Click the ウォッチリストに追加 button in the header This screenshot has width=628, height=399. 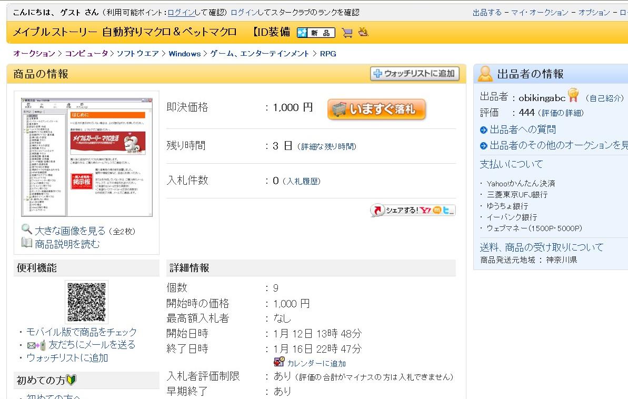click(414, 74)
